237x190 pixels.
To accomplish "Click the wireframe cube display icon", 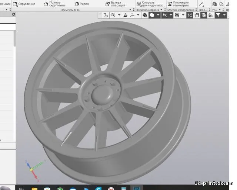I will click(145, 15).
